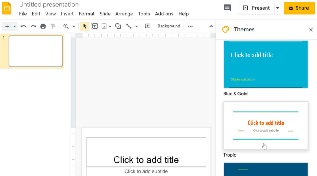
Task: Select the Text box tool
Action: pyautogui.click(x=95, y=26)
